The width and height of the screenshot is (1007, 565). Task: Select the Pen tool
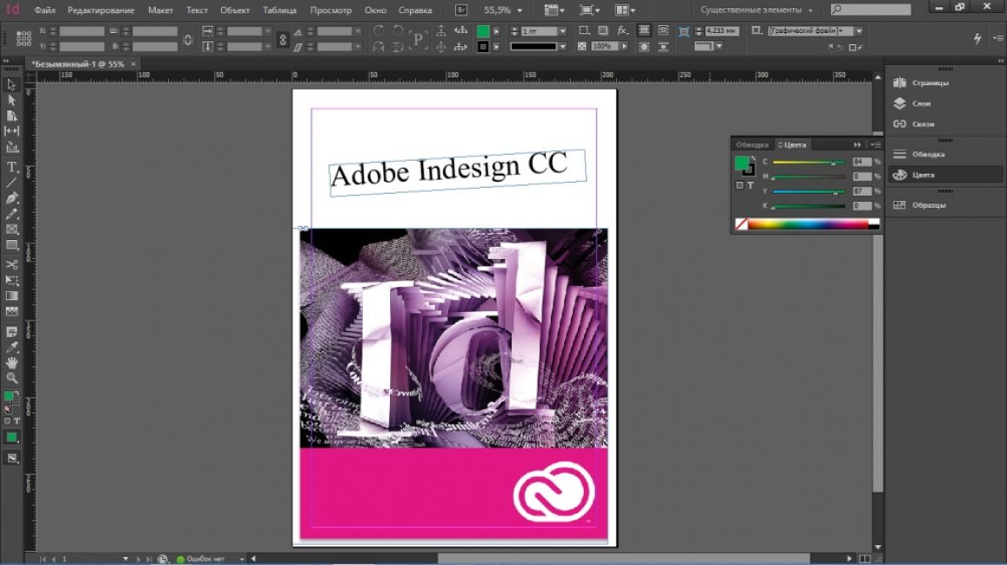pyautogui.click(x=12, y=198)
